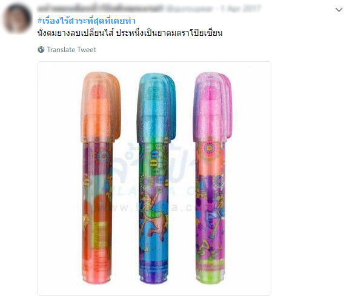Click the carousel horse on blue pen

tap(154, 218)
